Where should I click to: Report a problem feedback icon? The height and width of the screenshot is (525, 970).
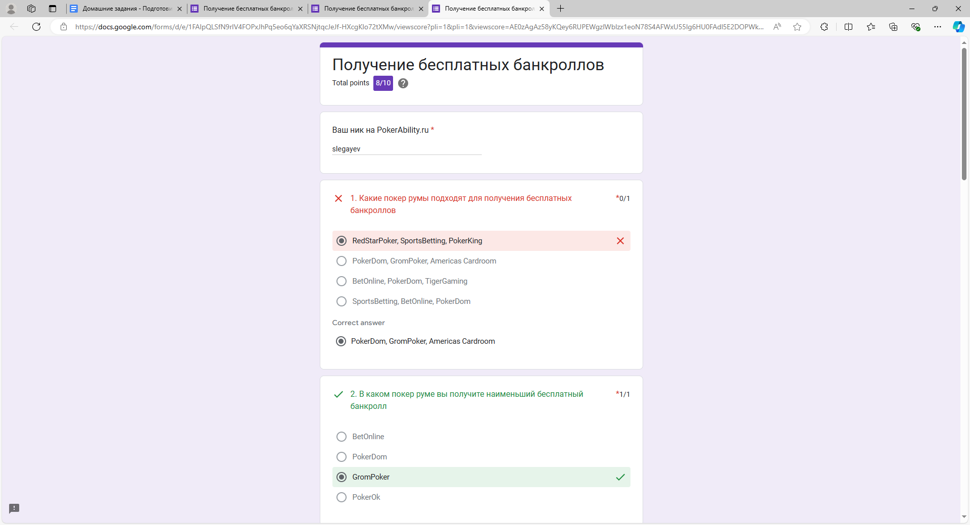tap(14, 508)
